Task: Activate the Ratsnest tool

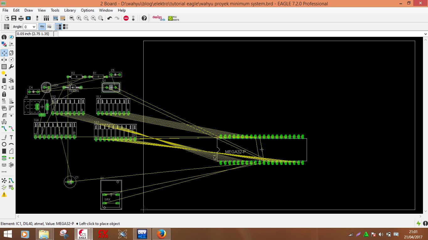Action: pyautogui.click(x=4, y=181)
